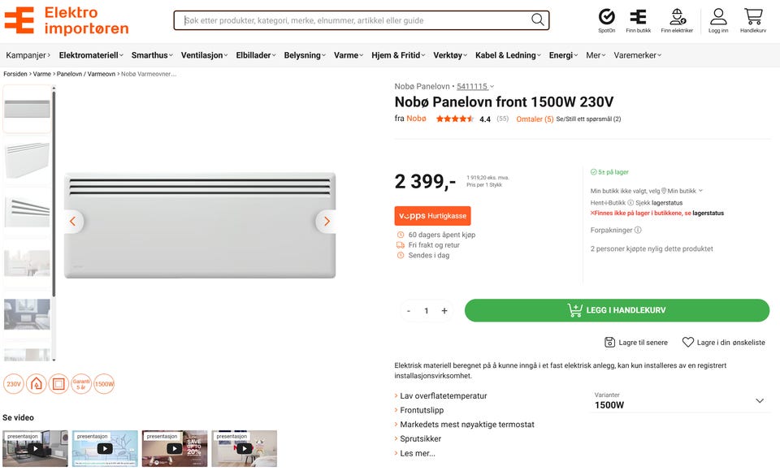Image resolution: width=780 pixels, height=475 pixels.
Task: Open the Handlekurv cart icon
Action: point(753,16)
